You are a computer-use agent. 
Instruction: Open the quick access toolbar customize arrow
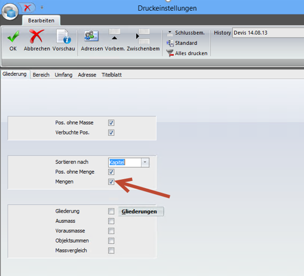coord(42,8)
